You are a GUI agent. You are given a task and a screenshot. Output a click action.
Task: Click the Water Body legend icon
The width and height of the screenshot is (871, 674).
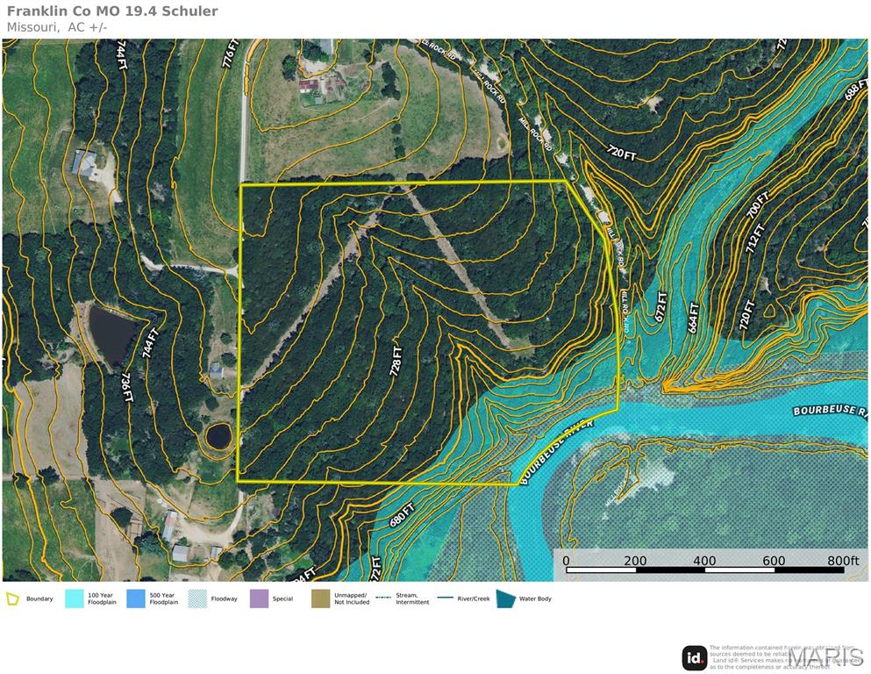click(x=505, y=599)
